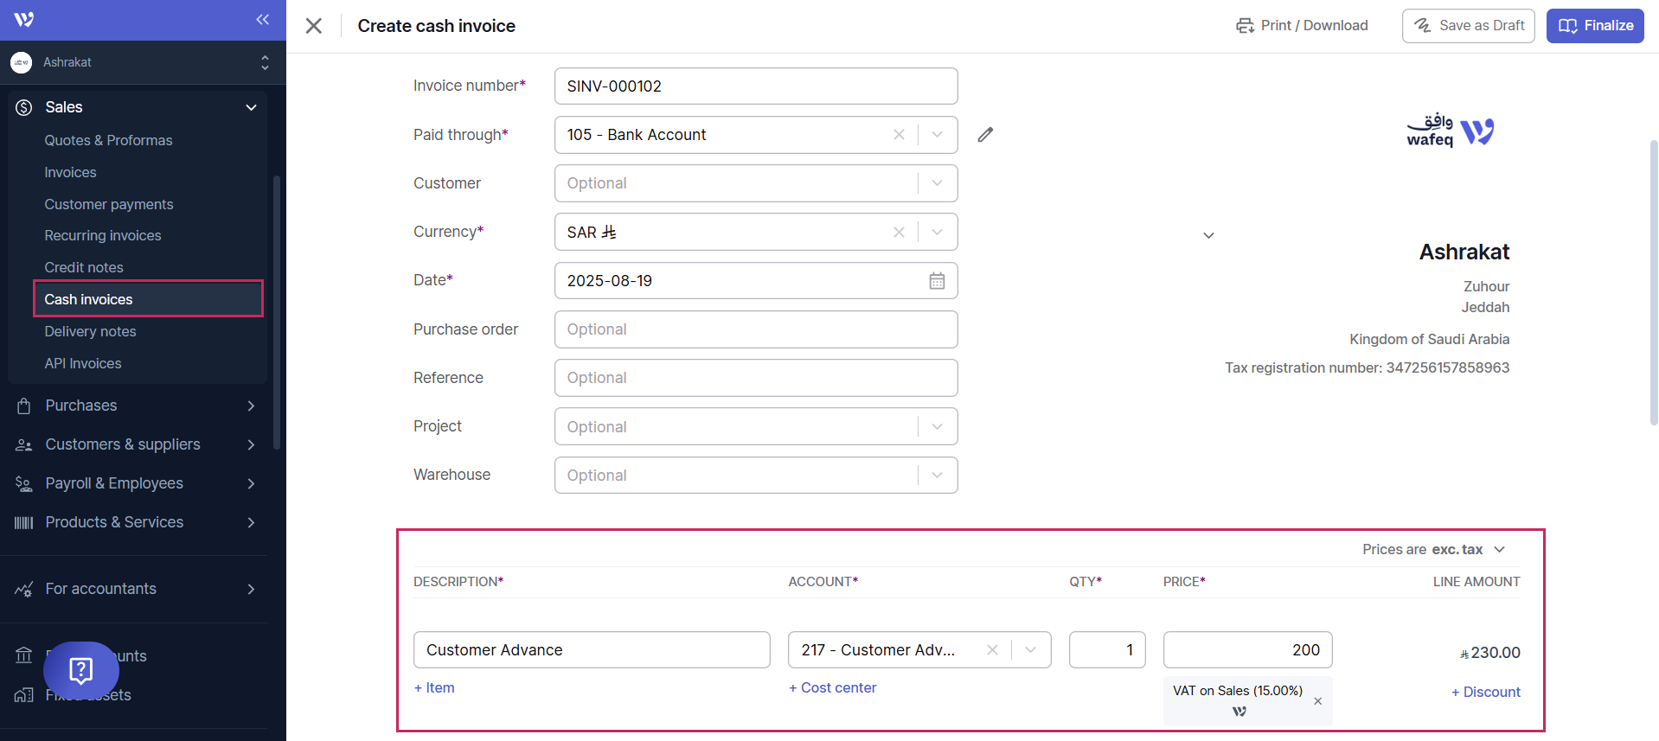Collapse the sidebar with the double-chevron icon

coord(262,20)
